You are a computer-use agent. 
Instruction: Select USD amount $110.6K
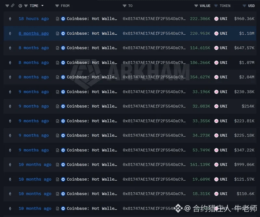point(245,194)
